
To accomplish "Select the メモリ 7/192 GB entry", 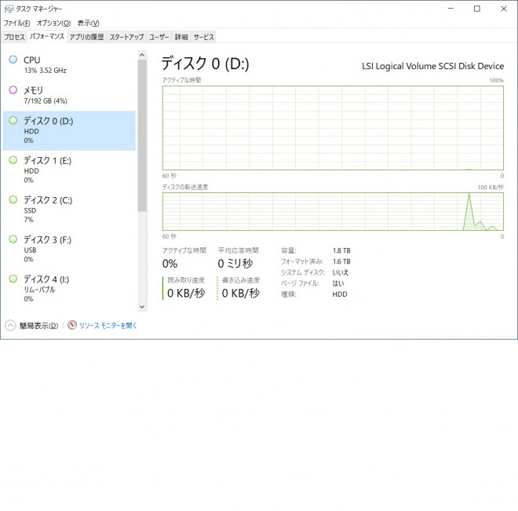I will click(x=69, y=95).
